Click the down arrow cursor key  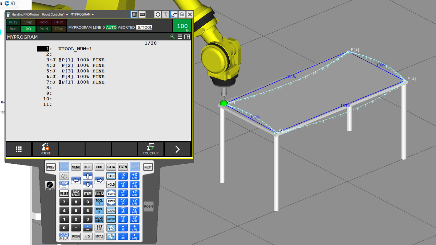click(x=87, y=185)
